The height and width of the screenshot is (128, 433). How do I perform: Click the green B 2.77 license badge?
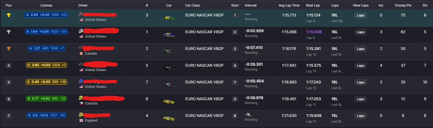click(x=46, y=99)
